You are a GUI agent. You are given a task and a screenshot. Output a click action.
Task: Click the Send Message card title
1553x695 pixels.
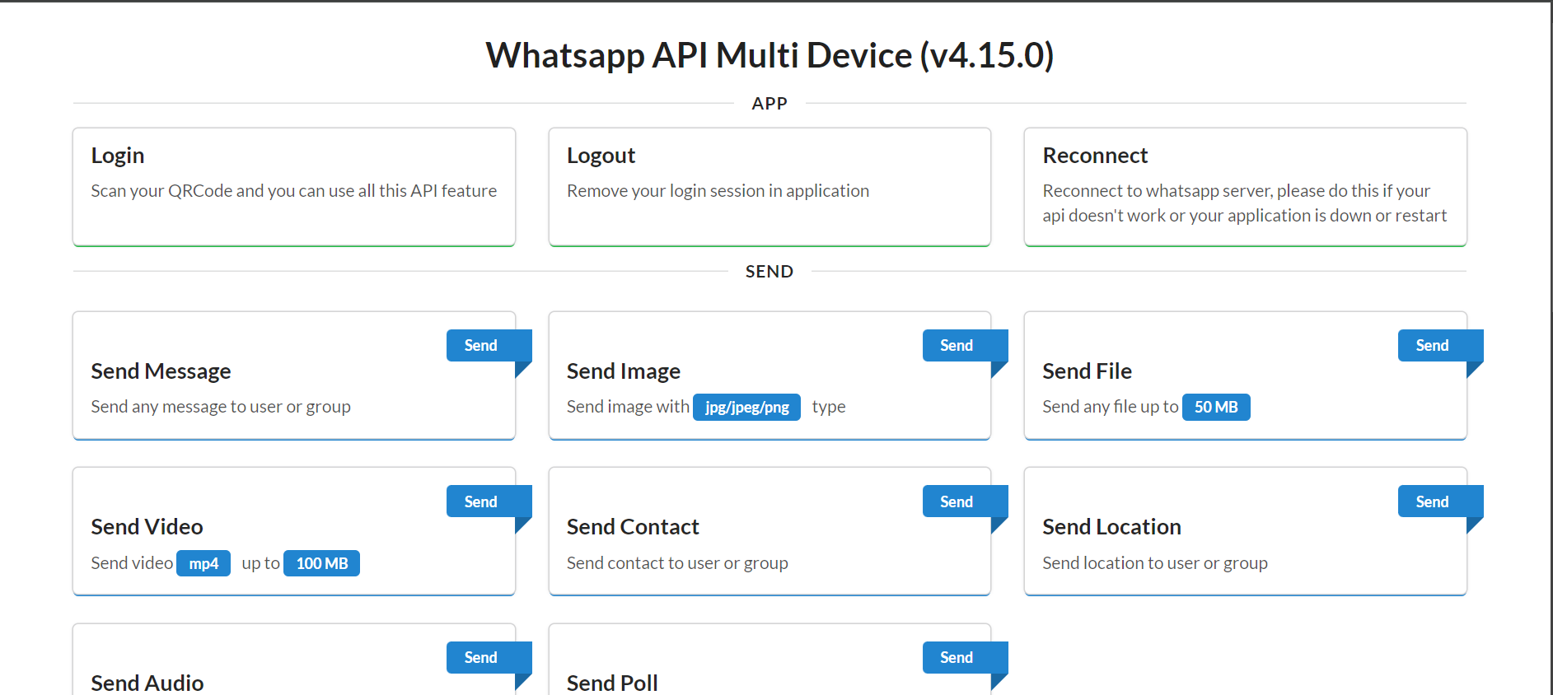161,371
